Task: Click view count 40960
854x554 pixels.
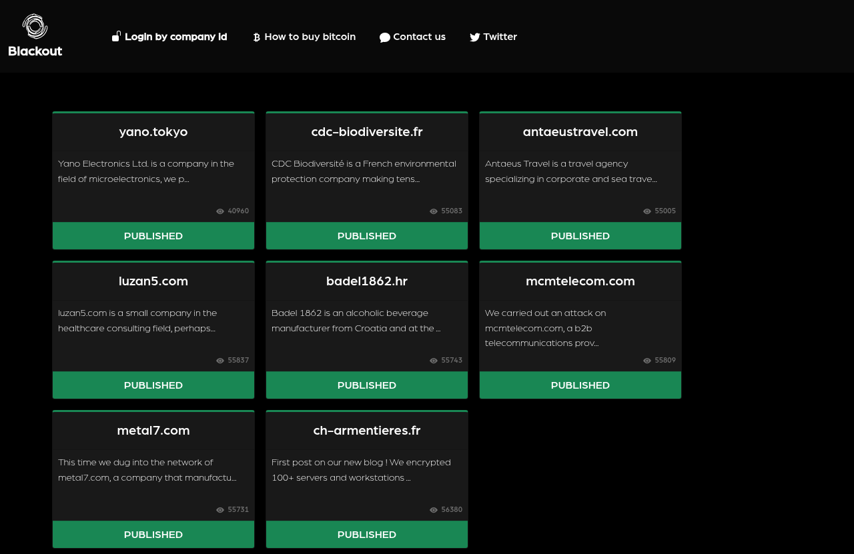Action: pyautogui.click(x=238, y=211)
